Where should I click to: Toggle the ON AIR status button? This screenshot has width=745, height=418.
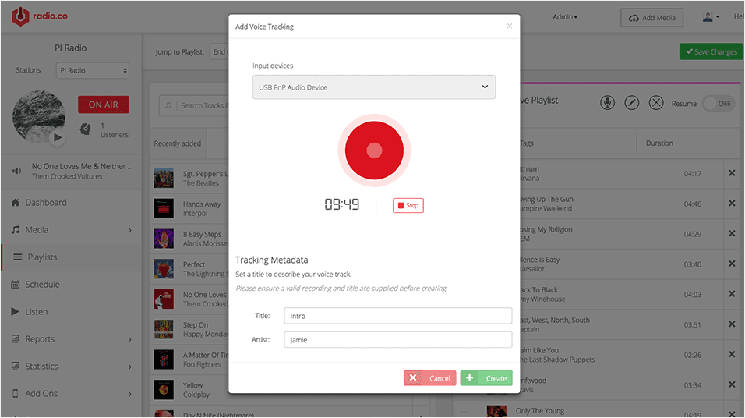point(104,104)
